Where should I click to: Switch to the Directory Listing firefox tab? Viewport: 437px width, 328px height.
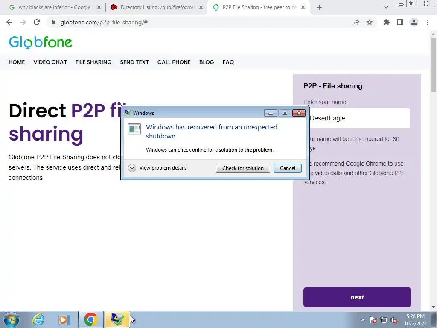[156, 7]
